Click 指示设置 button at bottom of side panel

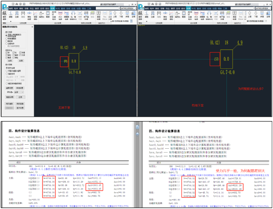point(20,108)
